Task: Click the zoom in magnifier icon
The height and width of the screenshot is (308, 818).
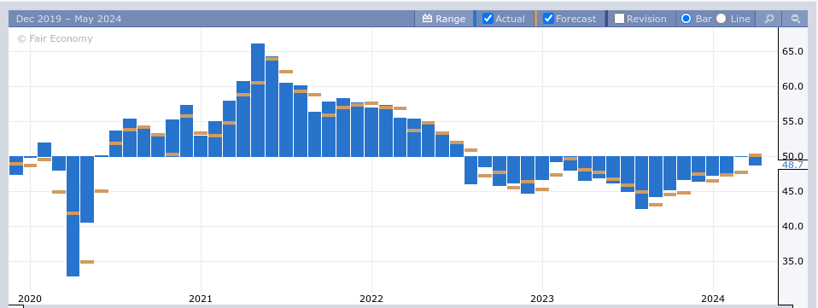Action: (x=769, y=19)
